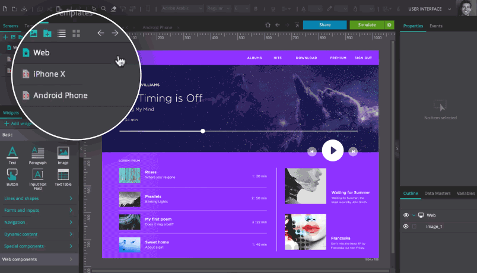
Task: Select the Button widget
Action: pyautogui.click(x=12, y=177)
